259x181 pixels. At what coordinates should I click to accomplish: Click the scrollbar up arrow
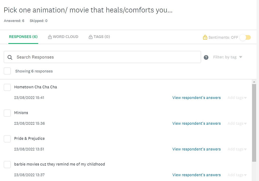pyautogui.click(x=254, y=82)
